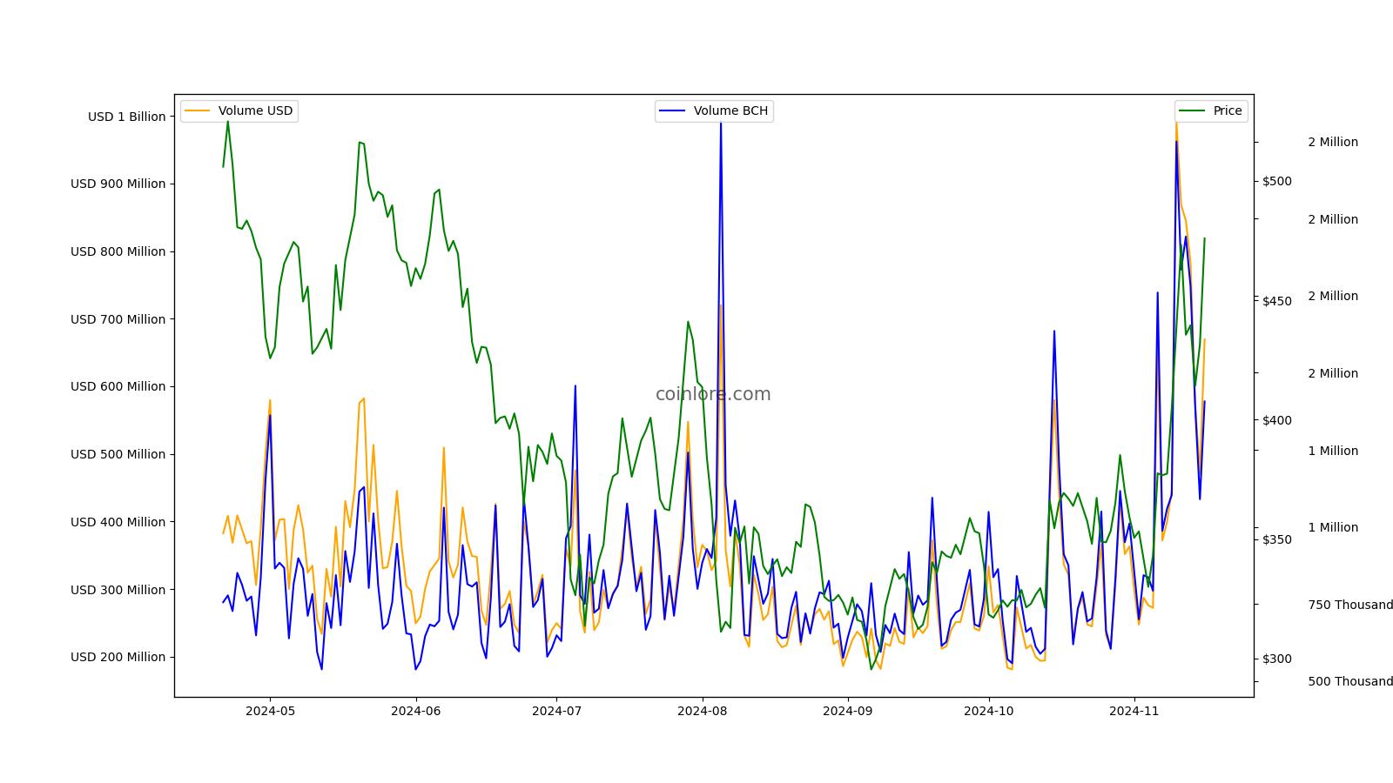Image resolution: width=1393 pixels, height=783 pixels.
Task: Click the $350 price axis label
Action: point(1277,539)
